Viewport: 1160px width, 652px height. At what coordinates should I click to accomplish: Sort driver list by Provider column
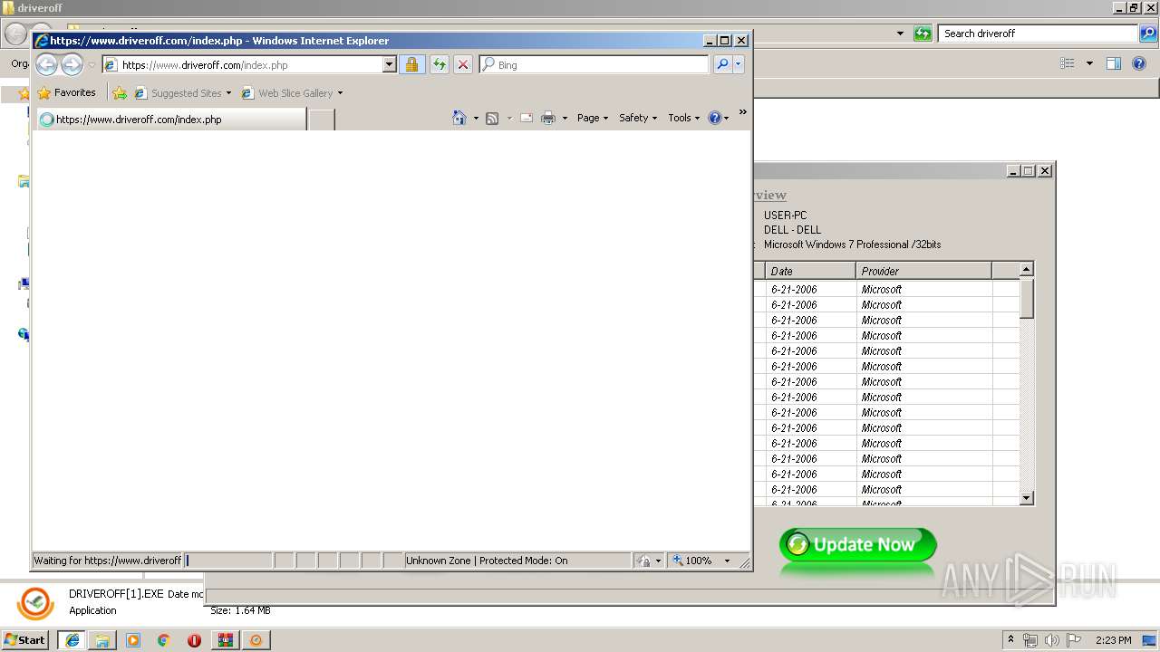click(924, 271)
